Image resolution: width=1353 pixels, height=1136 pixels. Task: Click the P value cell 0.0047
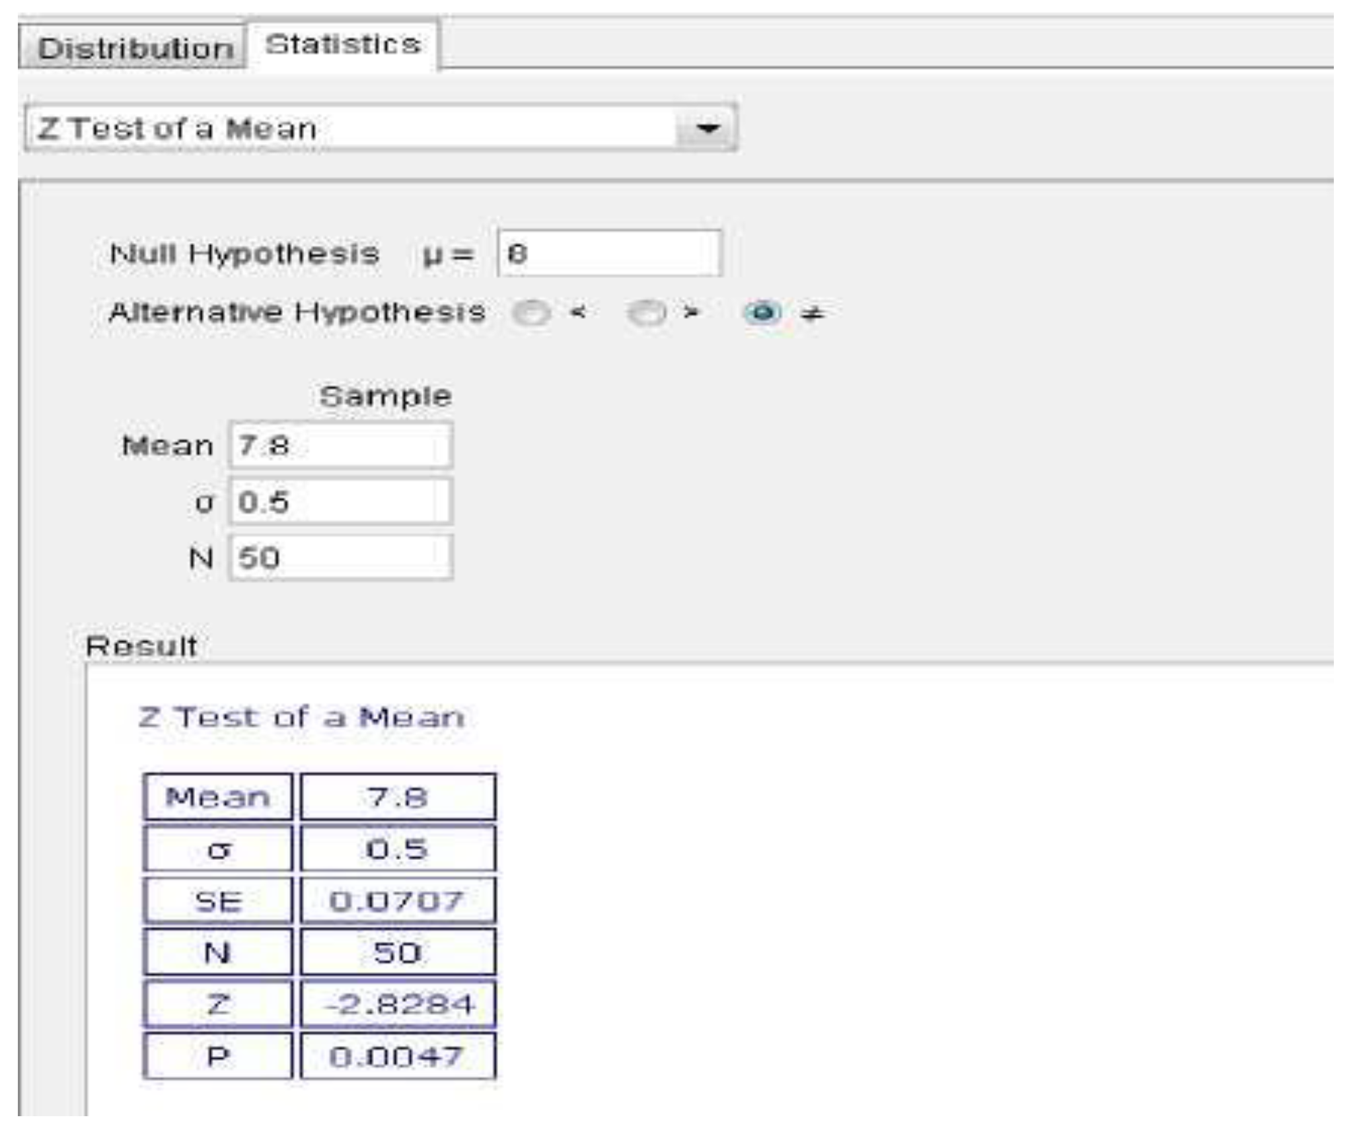(398, 1057)
